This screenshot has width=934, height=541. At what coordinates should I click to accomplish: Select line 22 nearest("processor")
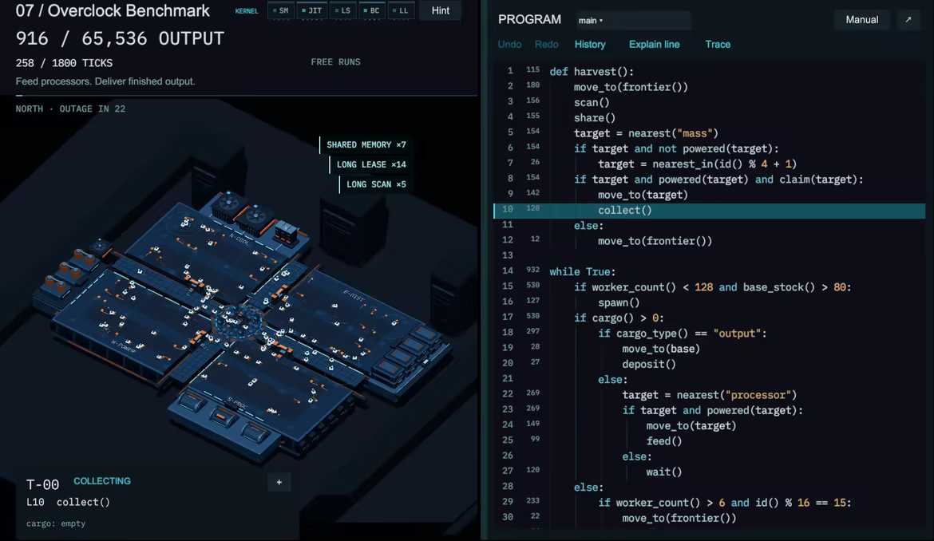[709, 395]
